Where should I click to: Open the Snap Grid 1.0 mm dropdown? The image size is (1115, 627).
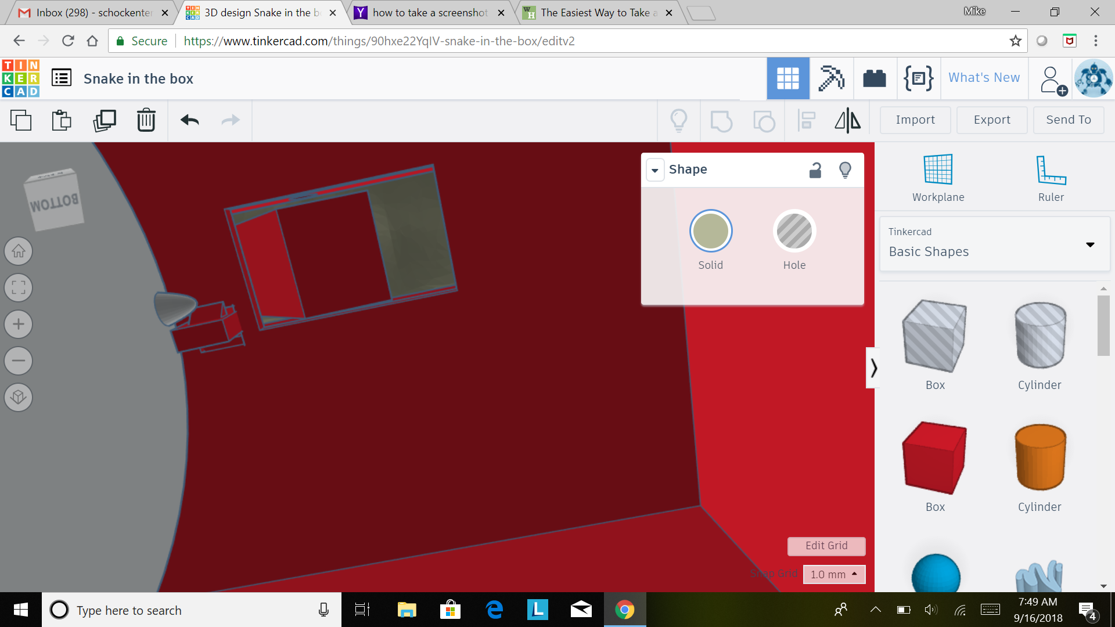pos(834,574)
